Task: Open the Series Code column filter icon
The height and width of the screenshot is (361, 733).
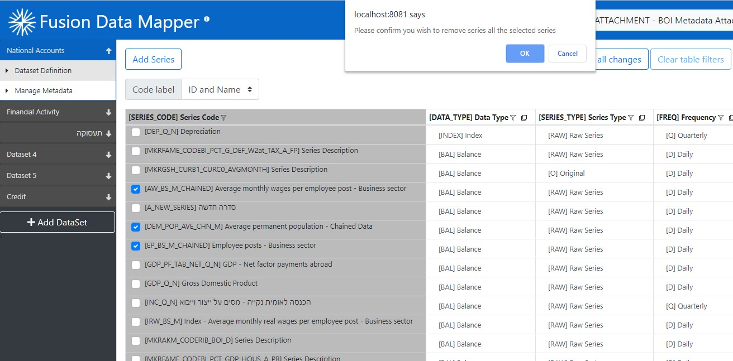Action: click(223, 118)
